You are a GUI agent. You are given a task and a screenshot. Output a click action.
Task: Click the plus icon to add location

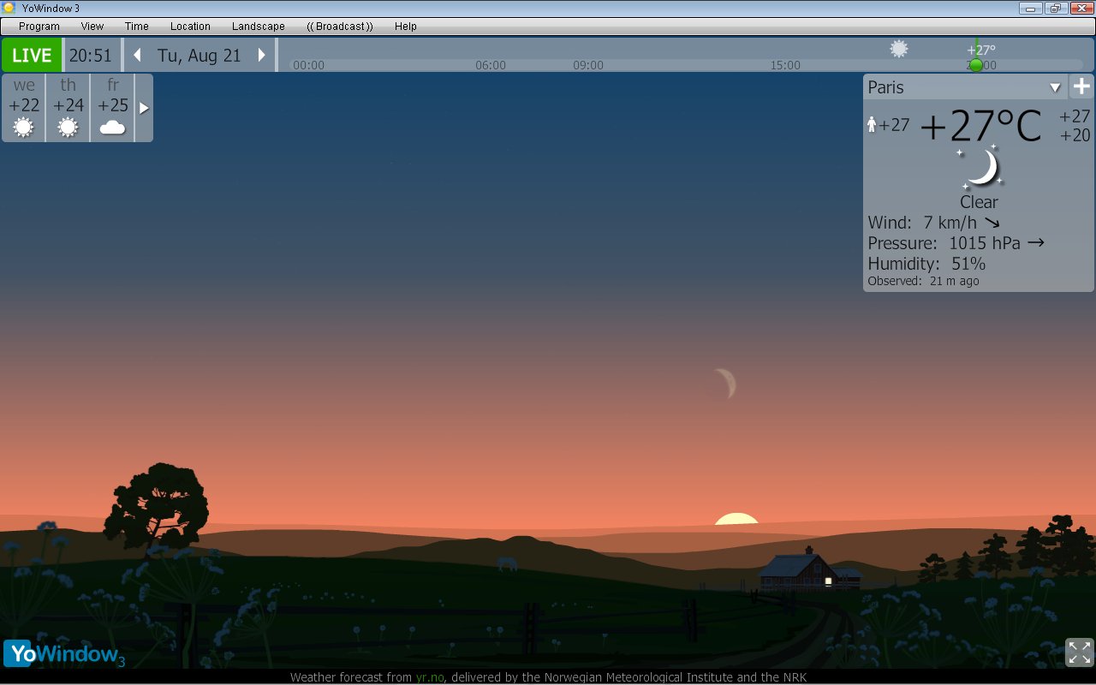[1081, 86]
